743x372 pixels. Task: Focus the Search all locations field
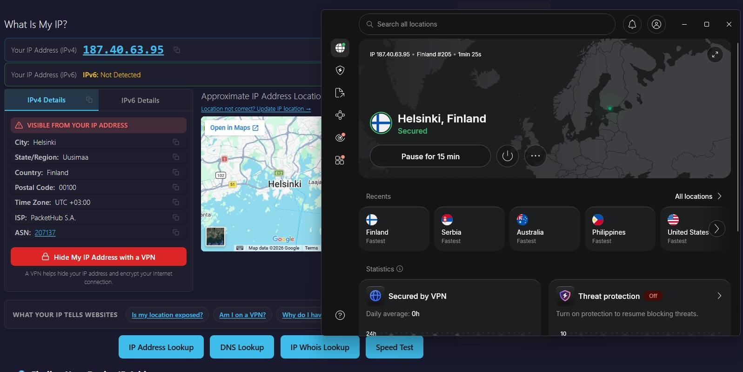[x=487, y=24]
